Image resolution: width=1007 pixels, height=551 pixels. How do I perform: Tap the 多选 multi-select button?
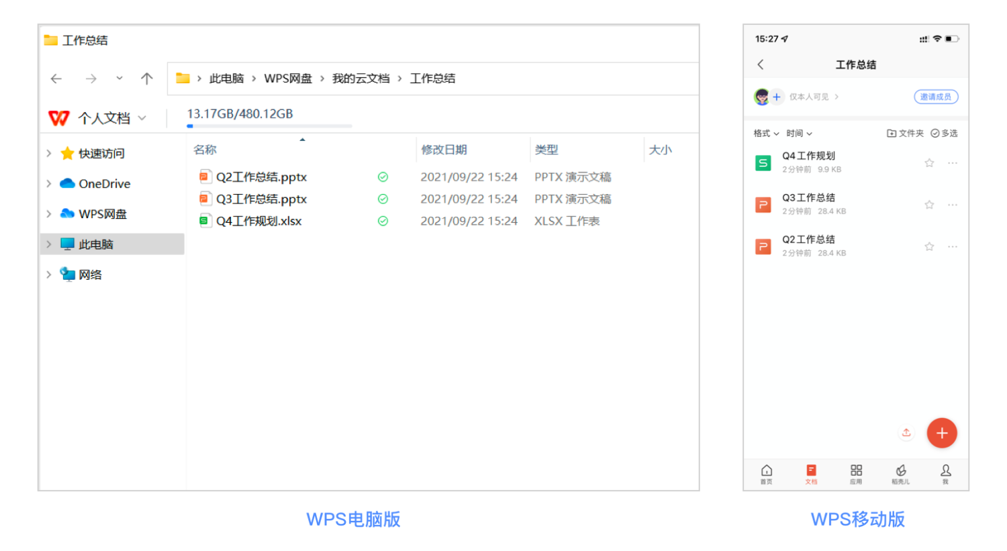click(944, 134)
